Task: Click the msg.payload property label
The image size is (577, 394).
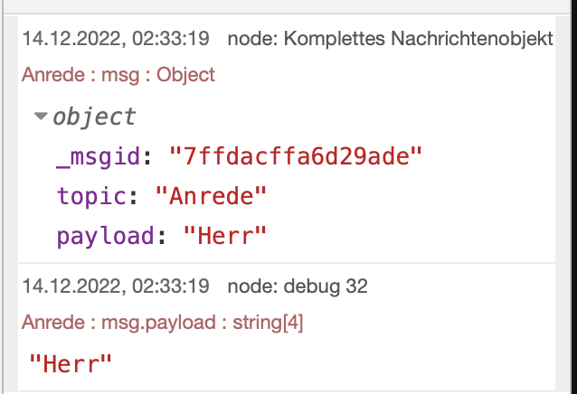Action: 142,322
